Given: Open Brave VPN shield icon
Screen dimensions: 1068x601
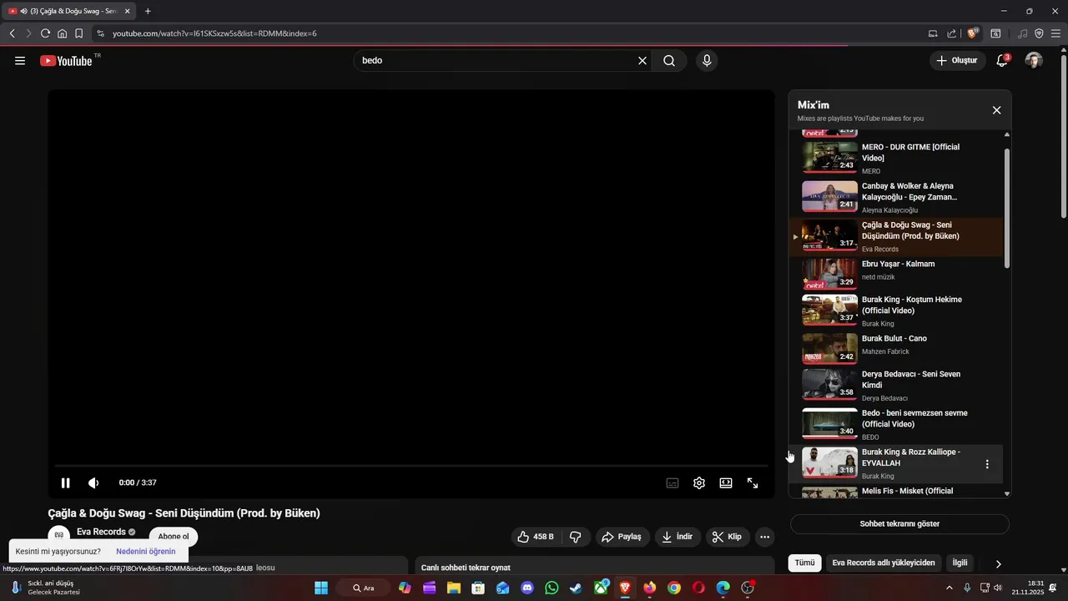Looking at the screenshot, I should point(1039,33).
